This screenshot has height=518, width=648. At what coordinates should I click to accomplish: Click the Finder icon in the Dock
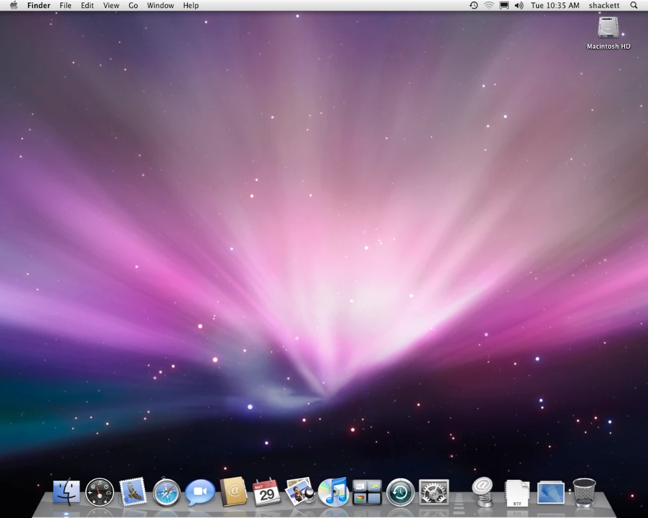pos(66,491)
